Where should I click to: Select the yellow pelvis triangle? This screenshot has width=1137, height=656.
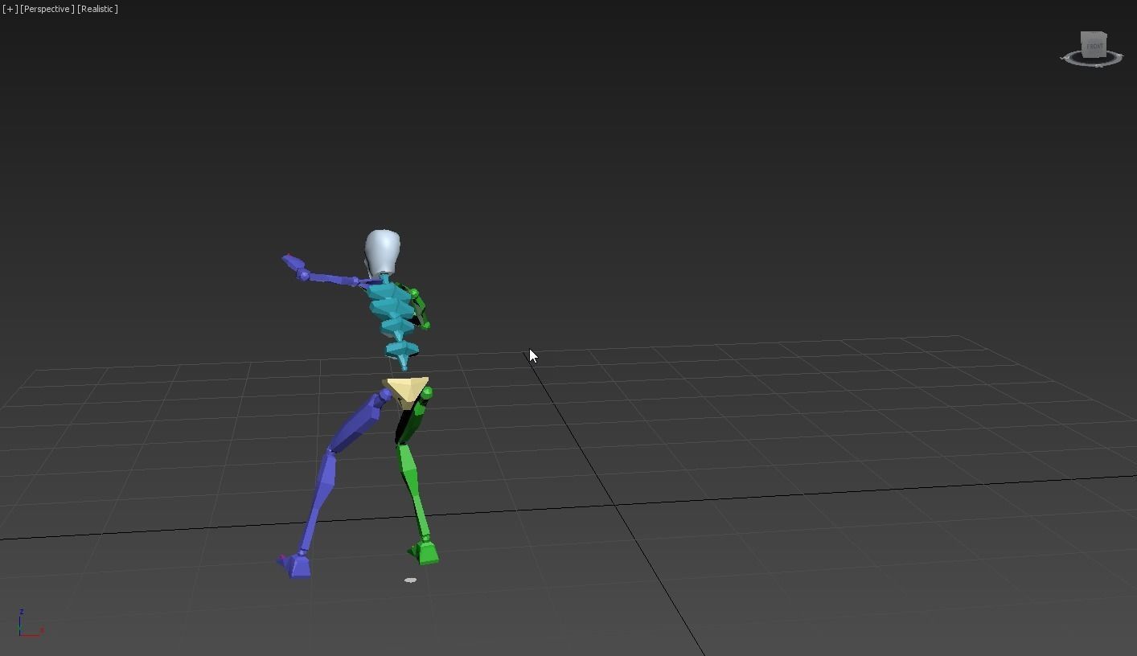pos(408,388)
